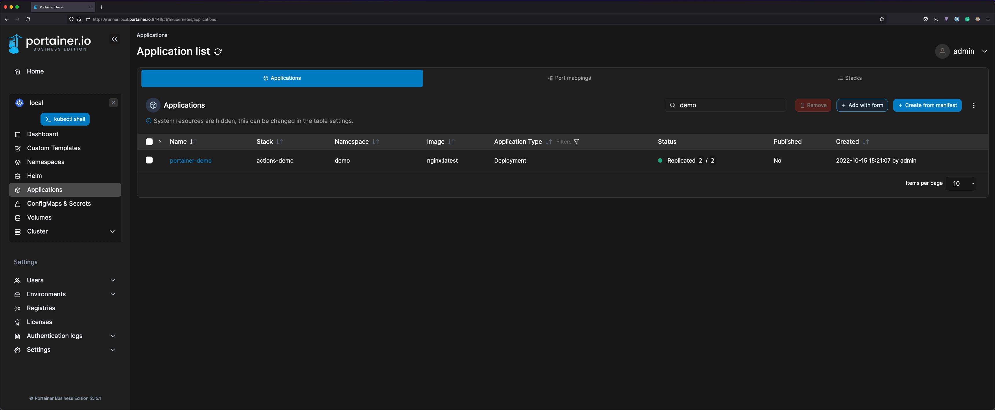Open Registries settings

[41, 308]
